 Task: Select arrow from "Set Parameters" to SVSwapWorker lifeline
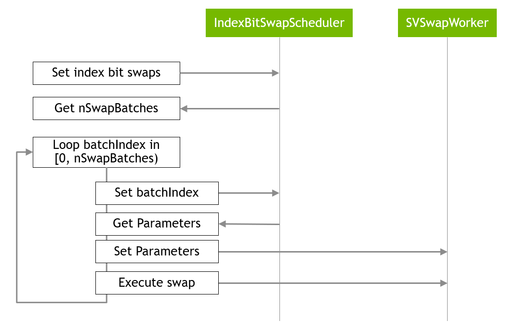click(332, 252)
